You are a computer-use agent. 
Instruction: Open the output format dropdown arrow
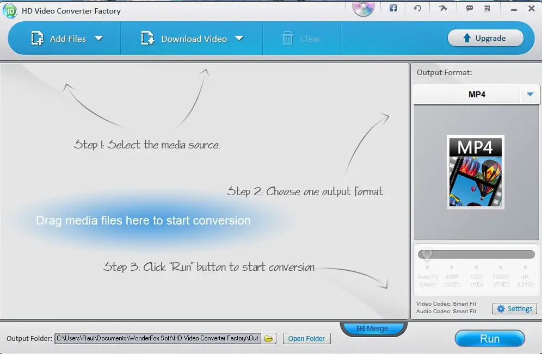click(530, 94)
